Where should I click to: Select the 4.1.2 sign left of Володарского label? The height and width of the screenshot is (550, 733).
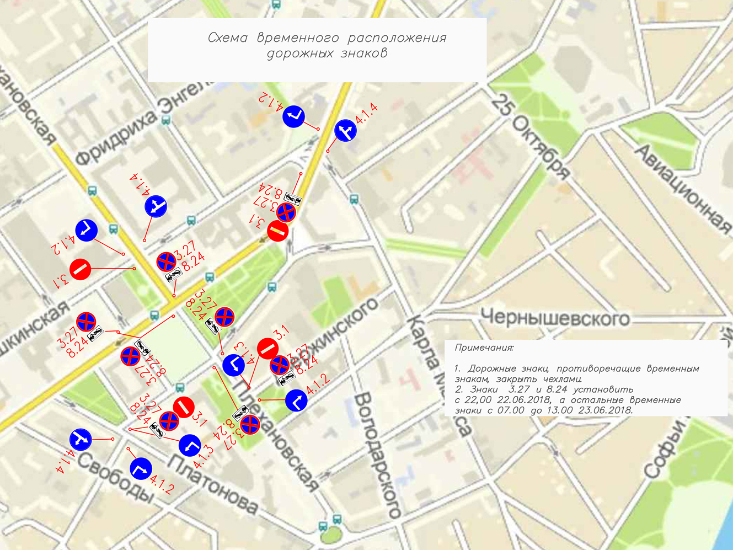(x=296, y=401)
